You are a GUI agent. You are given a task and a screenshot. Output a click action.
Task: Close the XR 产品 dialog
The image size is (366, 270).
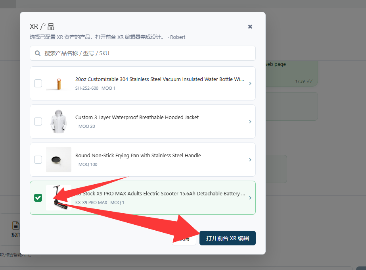[x=250, y=27]
